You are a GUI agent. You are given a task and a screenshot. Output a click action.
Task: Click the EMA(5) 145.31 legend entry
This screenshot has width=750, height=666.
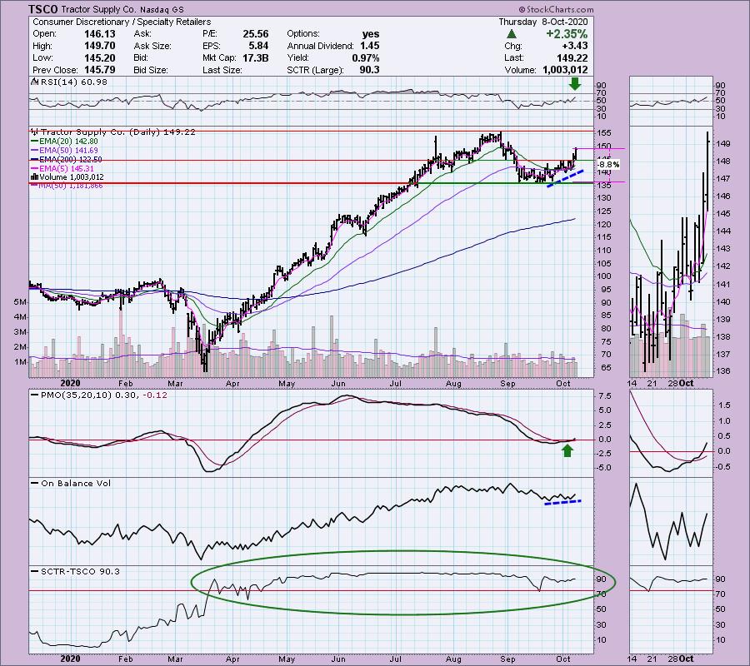point(62,169)
